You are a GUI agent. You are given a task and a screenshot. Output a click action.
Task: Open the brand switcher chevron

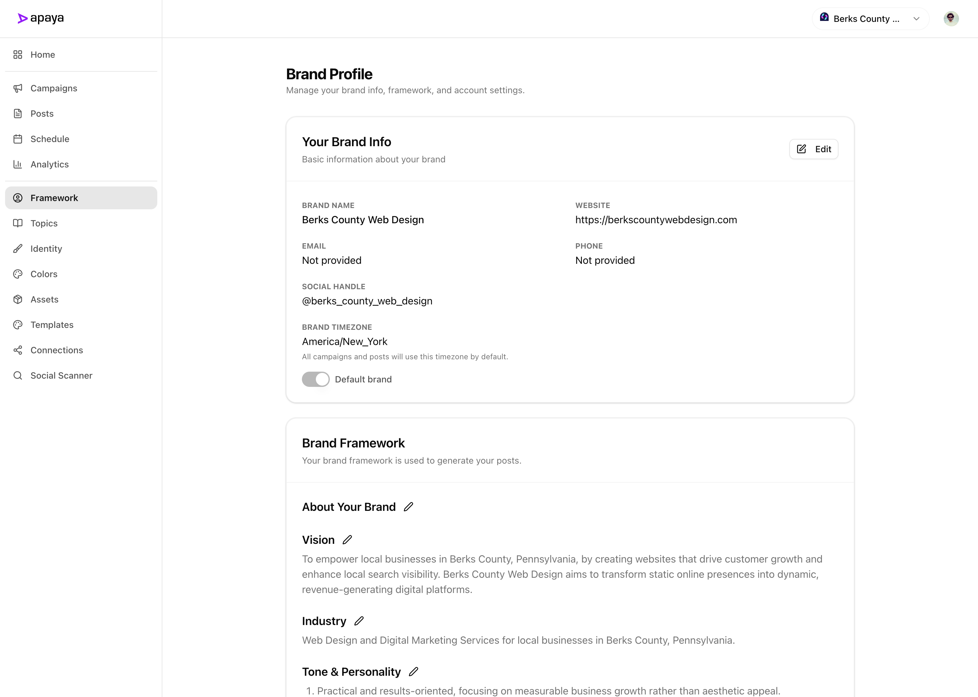tap(916, 18)
